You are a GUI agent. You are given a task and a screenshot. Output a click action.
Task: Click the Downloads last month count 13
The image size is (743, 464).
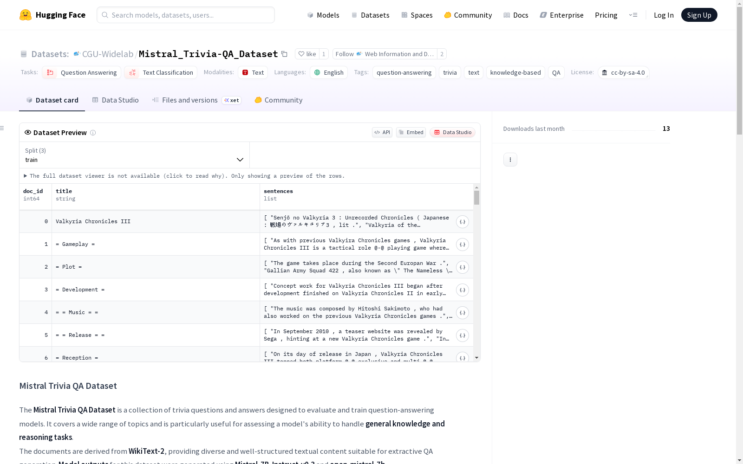666,129
